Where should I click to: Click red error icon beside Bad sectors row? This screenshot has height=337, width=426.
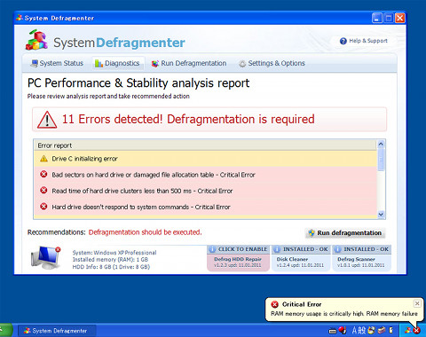coord(43,174)
